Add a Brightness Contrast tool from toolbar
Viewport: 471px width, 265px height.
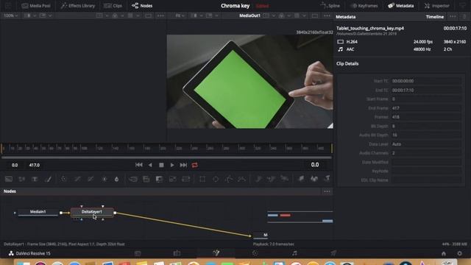click(105, 179)
